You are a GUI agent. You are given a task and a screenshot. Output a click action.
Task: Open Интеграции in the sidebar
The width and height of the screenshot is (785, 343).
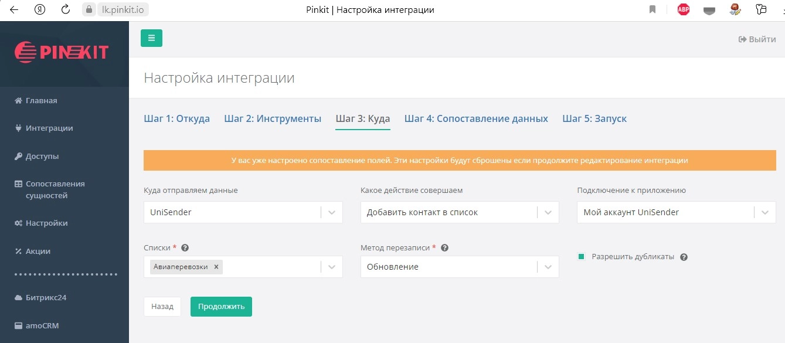pyautogui.click(x=49, y=128)
